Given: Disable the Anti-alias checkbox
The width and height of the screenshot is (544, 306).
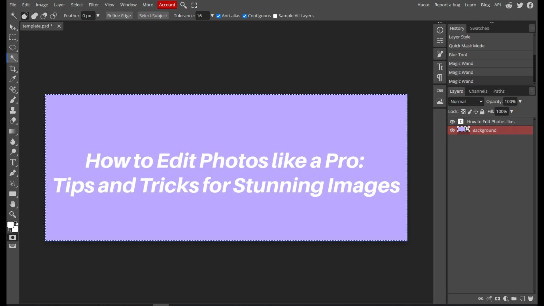Looking at the screenshot, I should [x=218, y=16].
